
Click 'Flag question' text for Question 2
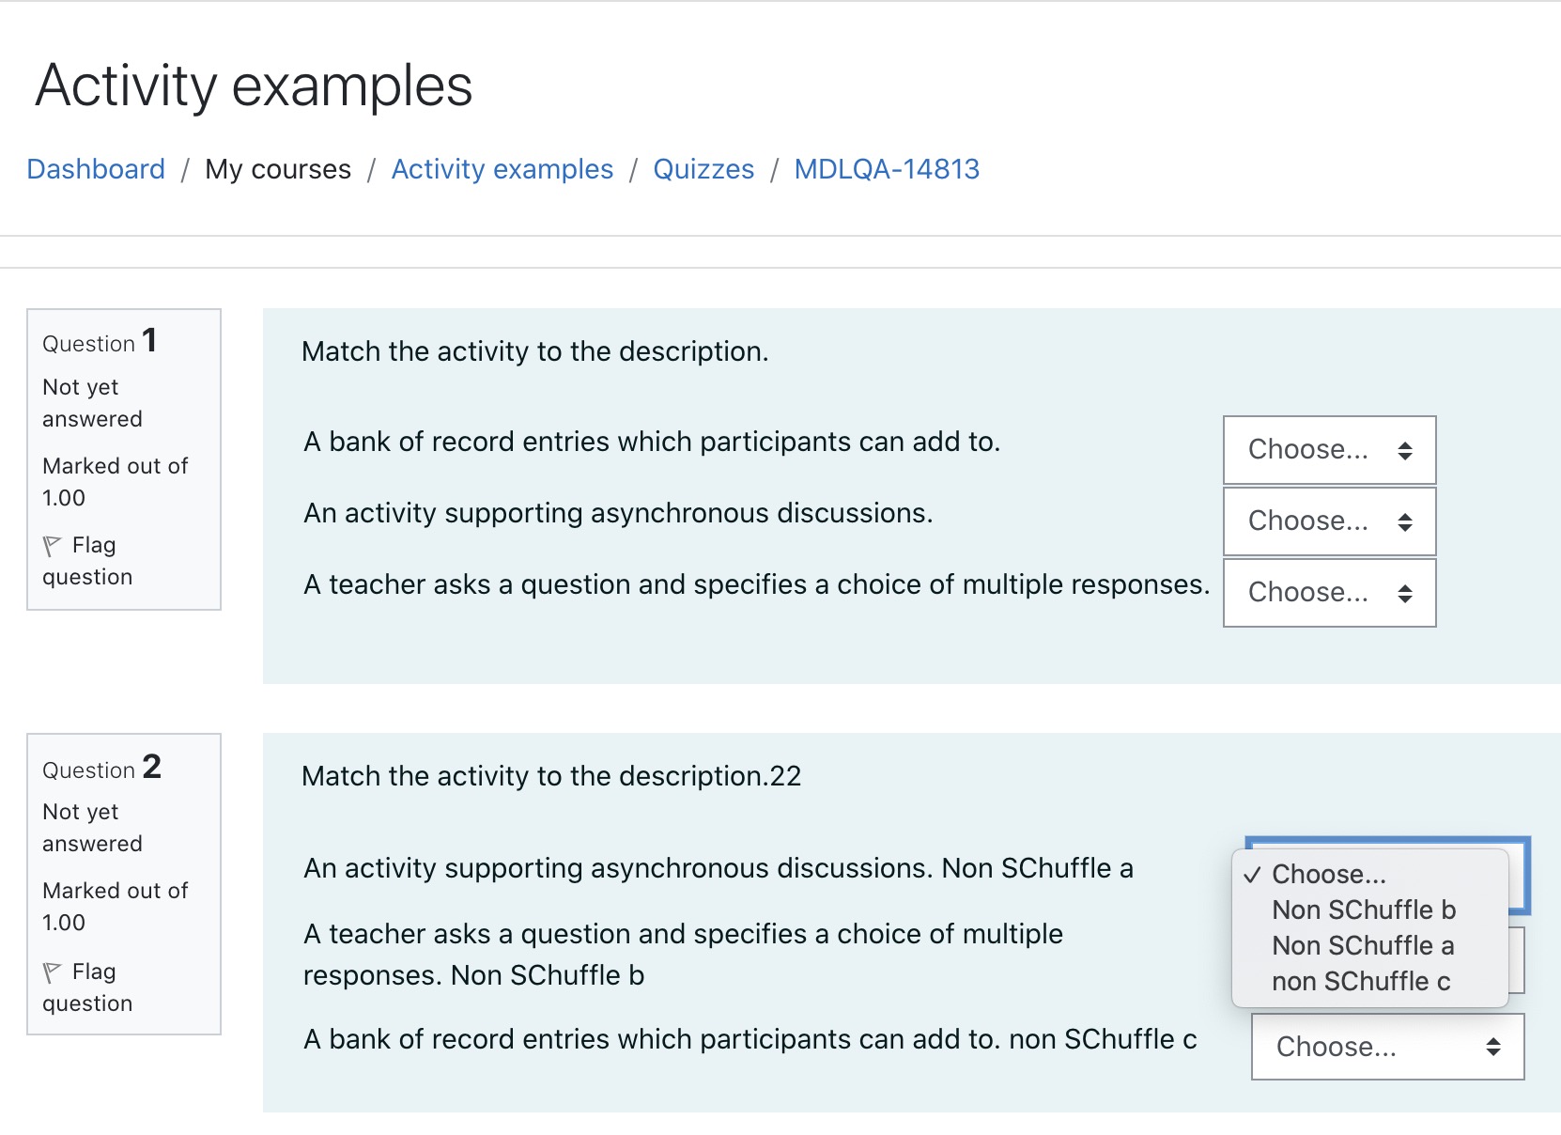(87, 987)
